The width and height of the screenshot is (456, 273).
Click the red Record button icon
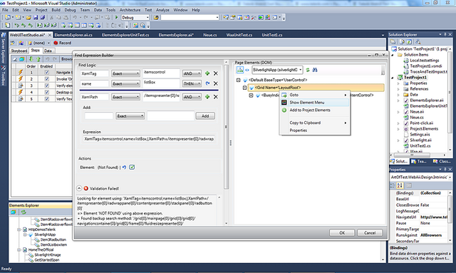coord(56,43)
